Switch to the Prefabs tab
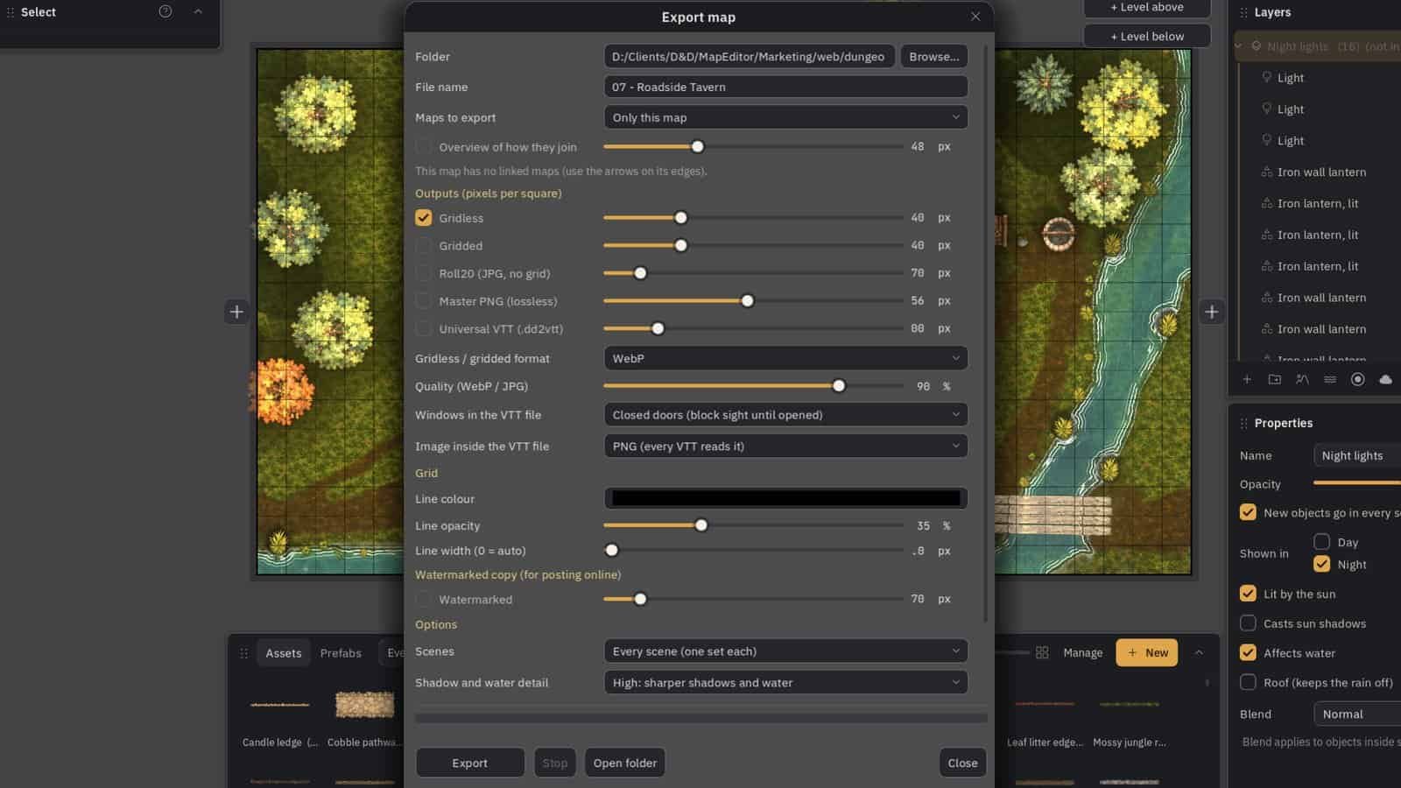 click(x=341, y=653)
